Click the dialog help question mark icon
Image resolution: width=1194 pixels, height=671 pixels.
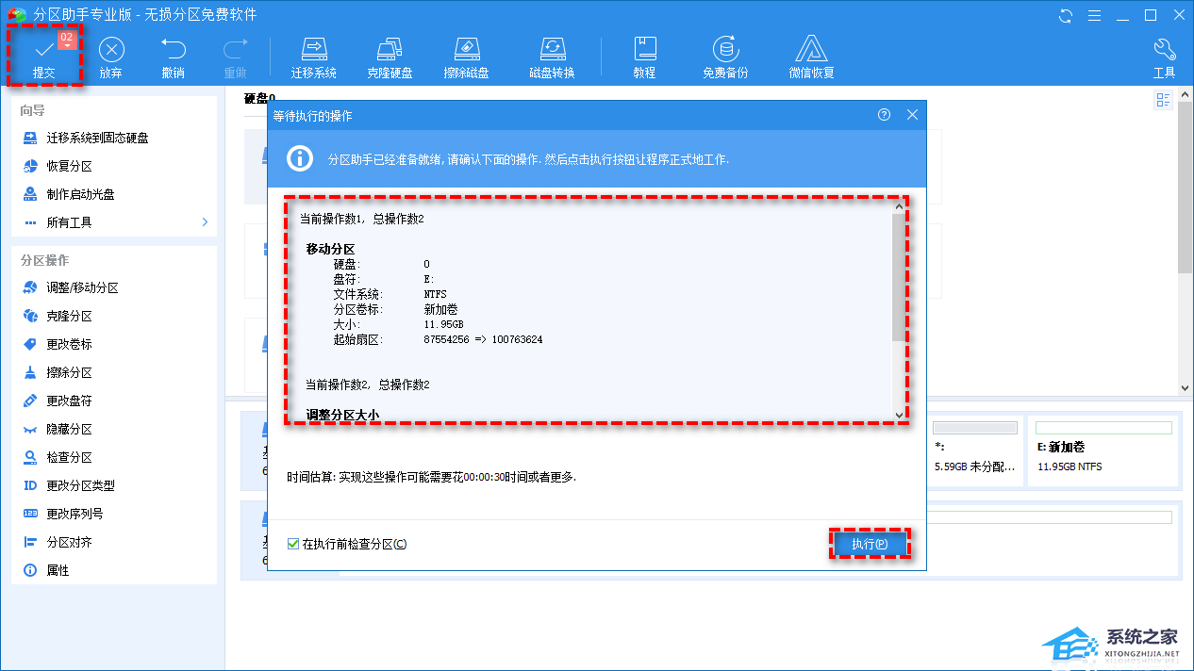(x=884, y=115)
